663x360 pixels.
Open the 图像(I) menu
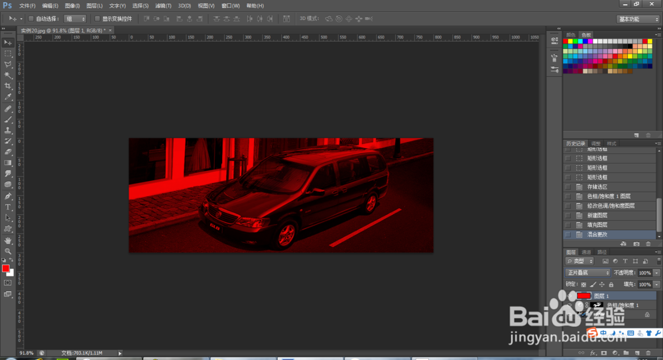(72, 6)
